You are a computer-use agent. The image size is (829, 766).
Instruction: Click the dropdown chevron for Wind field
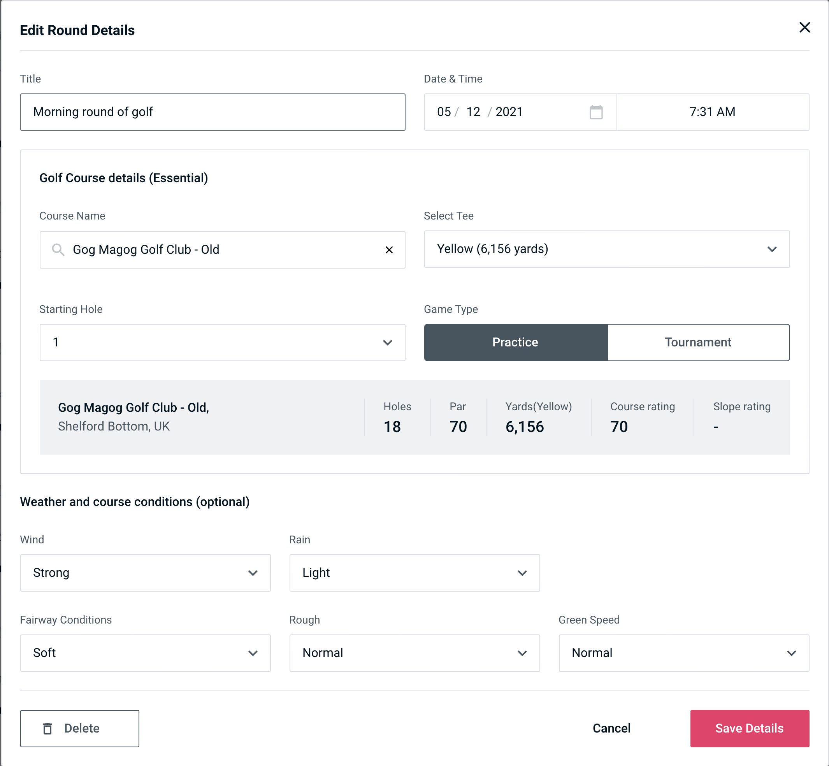253,573
